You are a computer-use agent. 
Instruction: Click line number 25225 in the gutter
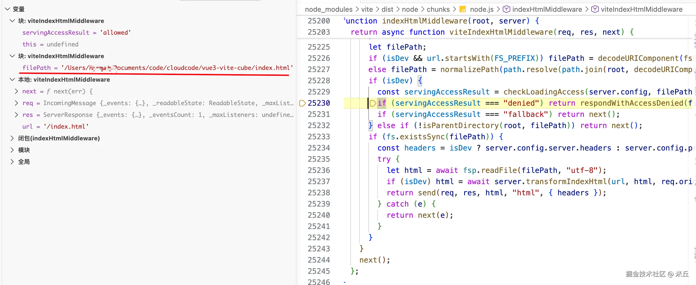click(x=319, y=47)
